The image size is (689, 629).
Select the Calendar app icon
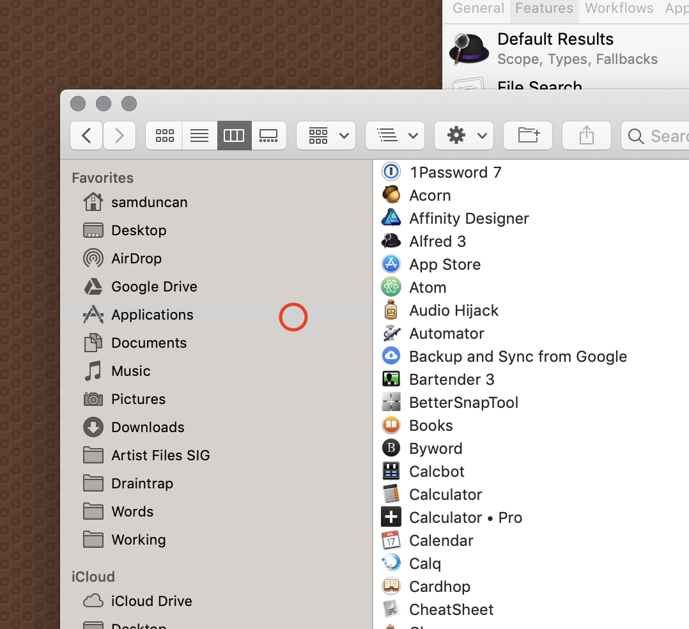tap(391, 540)
